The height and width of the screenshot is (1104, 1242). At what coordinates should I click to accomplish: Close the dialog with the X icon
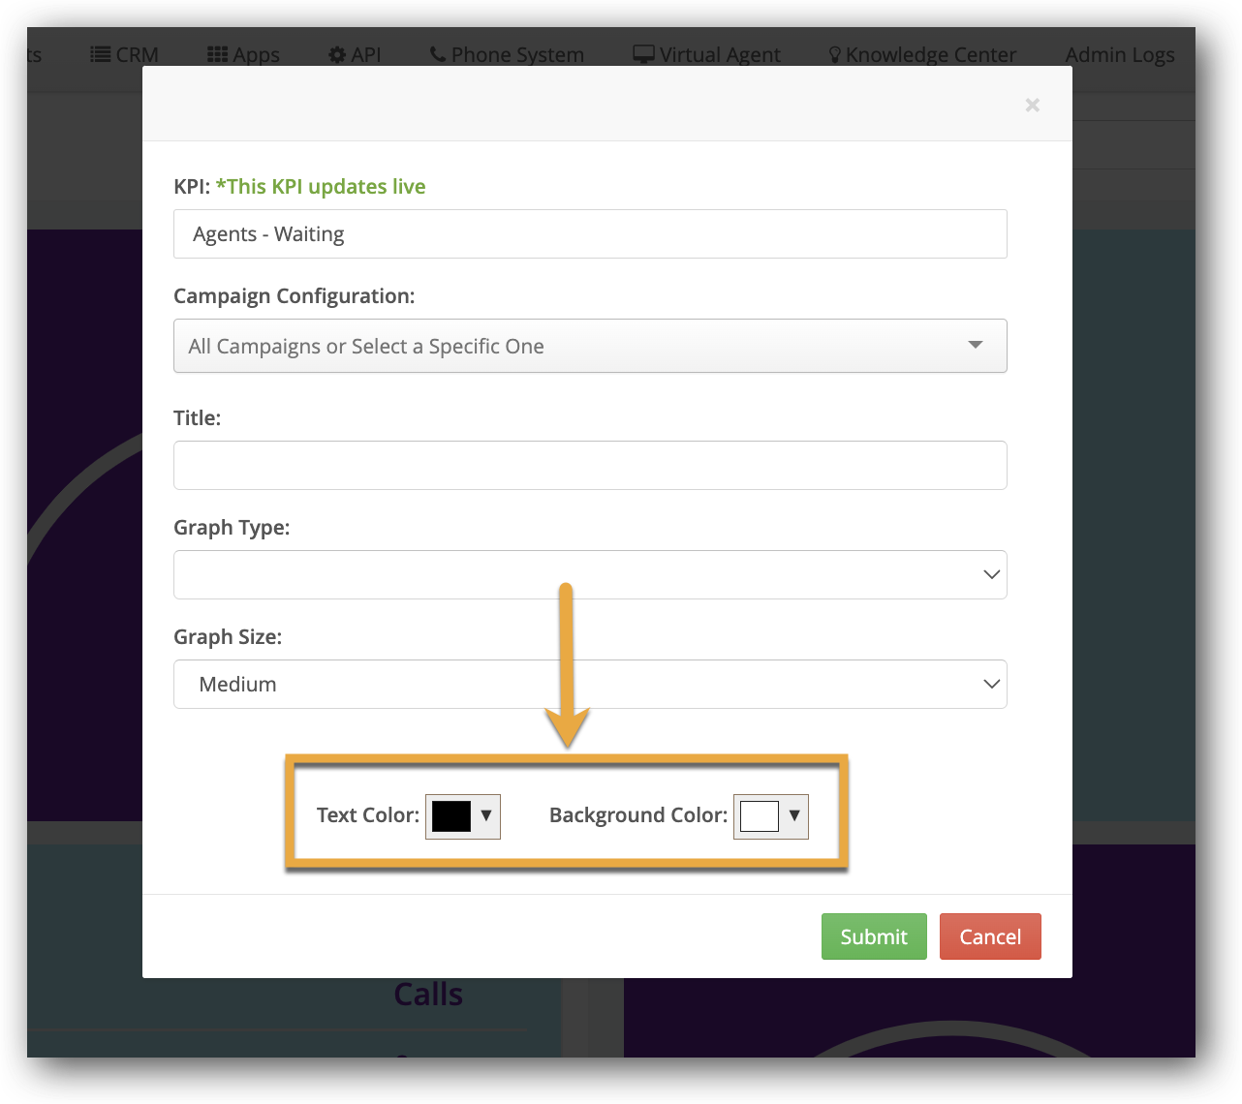(1032, 105)
